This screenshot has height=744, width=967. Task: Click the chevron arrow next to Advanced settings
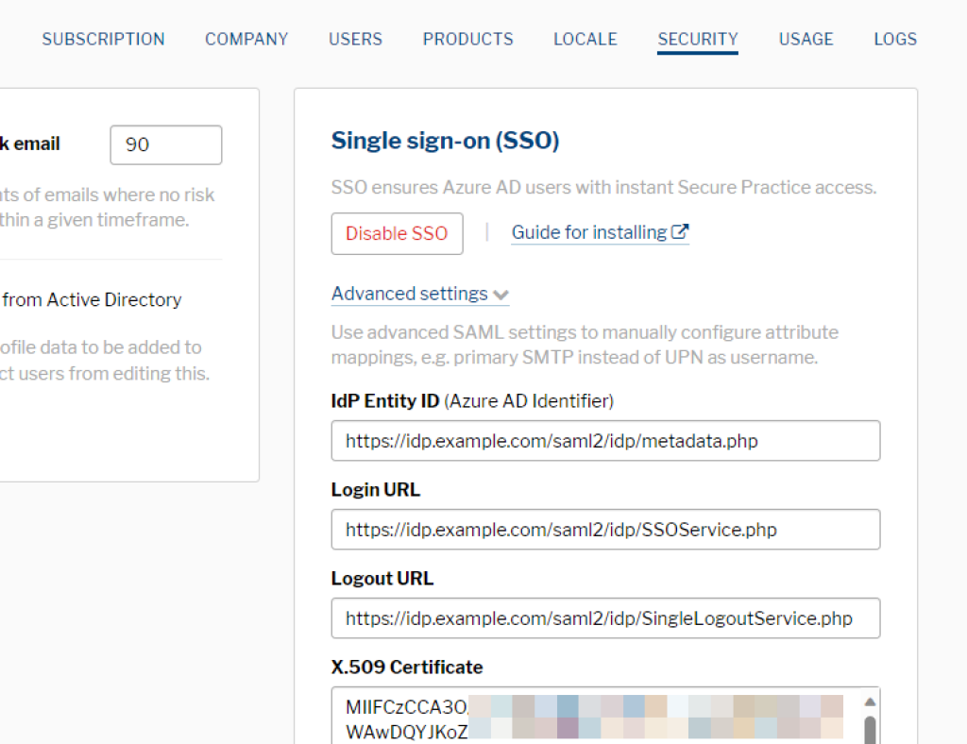coord(500,295)
